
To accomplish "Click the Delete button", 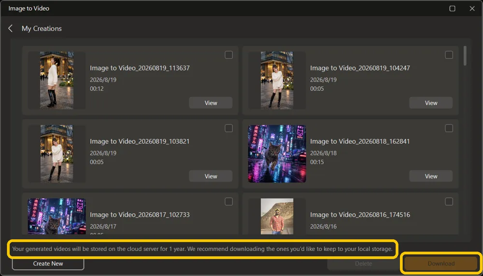I will pos(364,263).
